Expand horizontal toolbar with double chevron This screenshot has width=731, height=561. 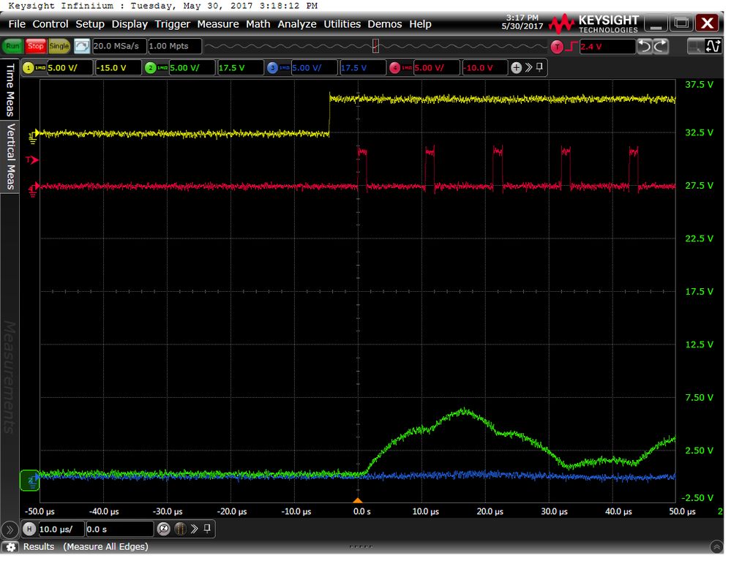pyautogui.click(x=195, y=529)
